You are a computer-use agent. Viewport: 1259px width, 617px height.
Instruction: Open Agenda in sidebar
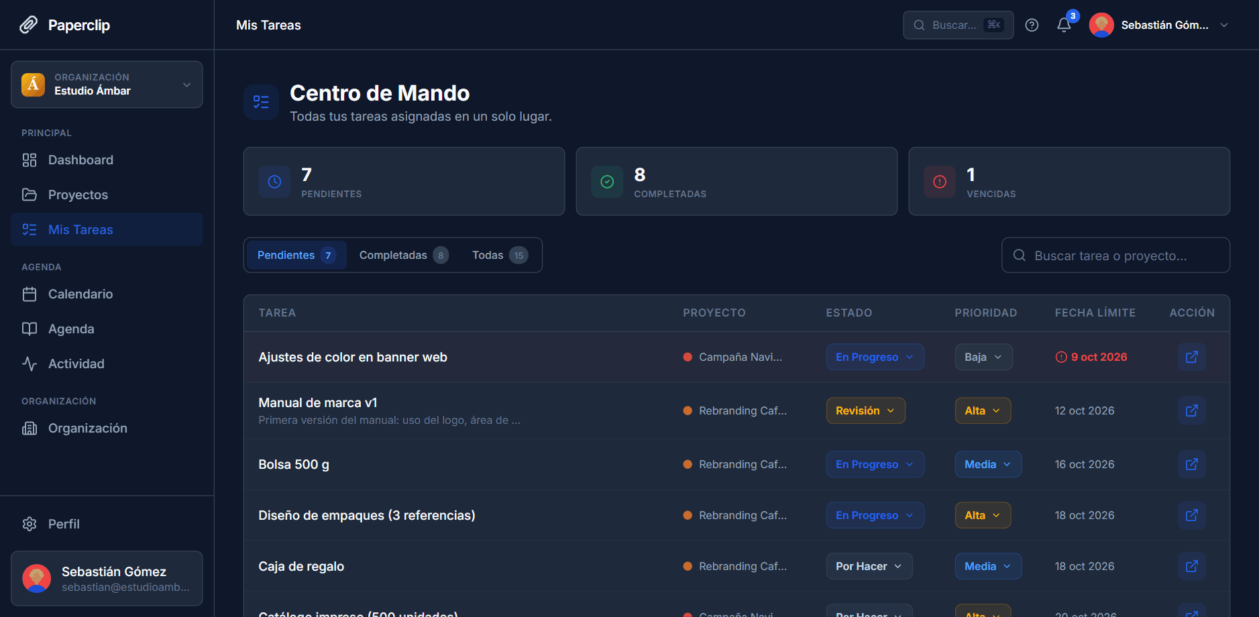pos(107,329)
